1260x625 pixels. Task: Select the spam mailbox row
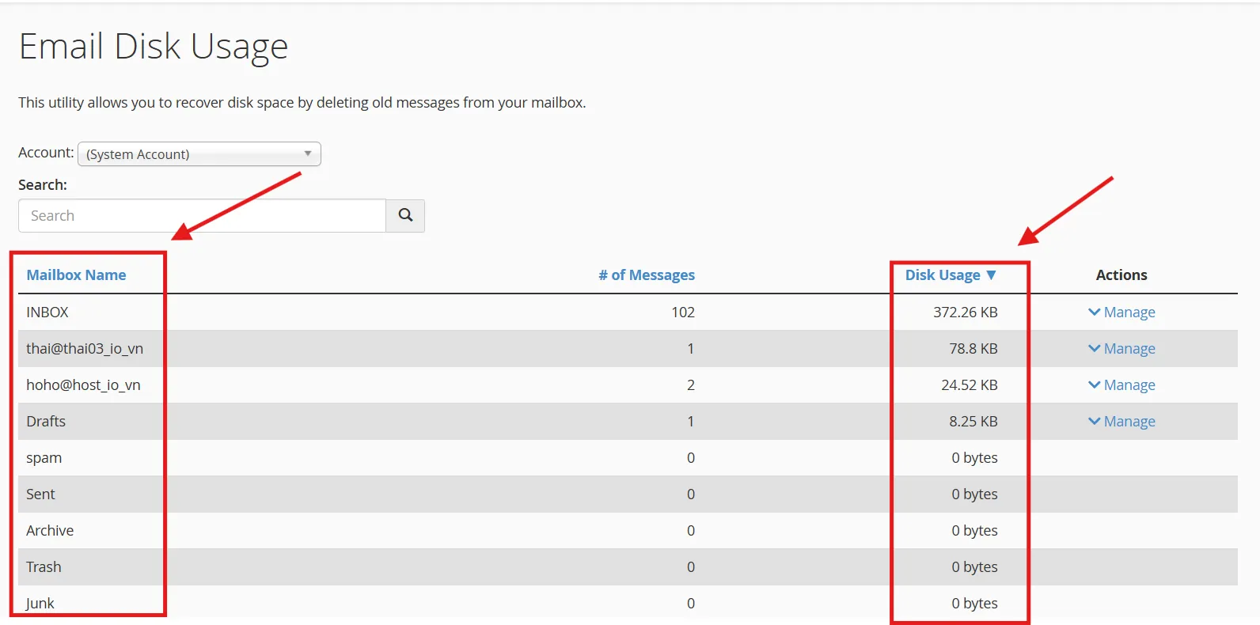[44, 457]
